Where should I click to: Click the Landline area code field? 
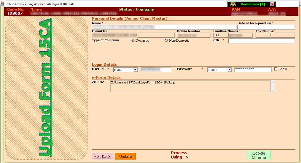(220, 35)
